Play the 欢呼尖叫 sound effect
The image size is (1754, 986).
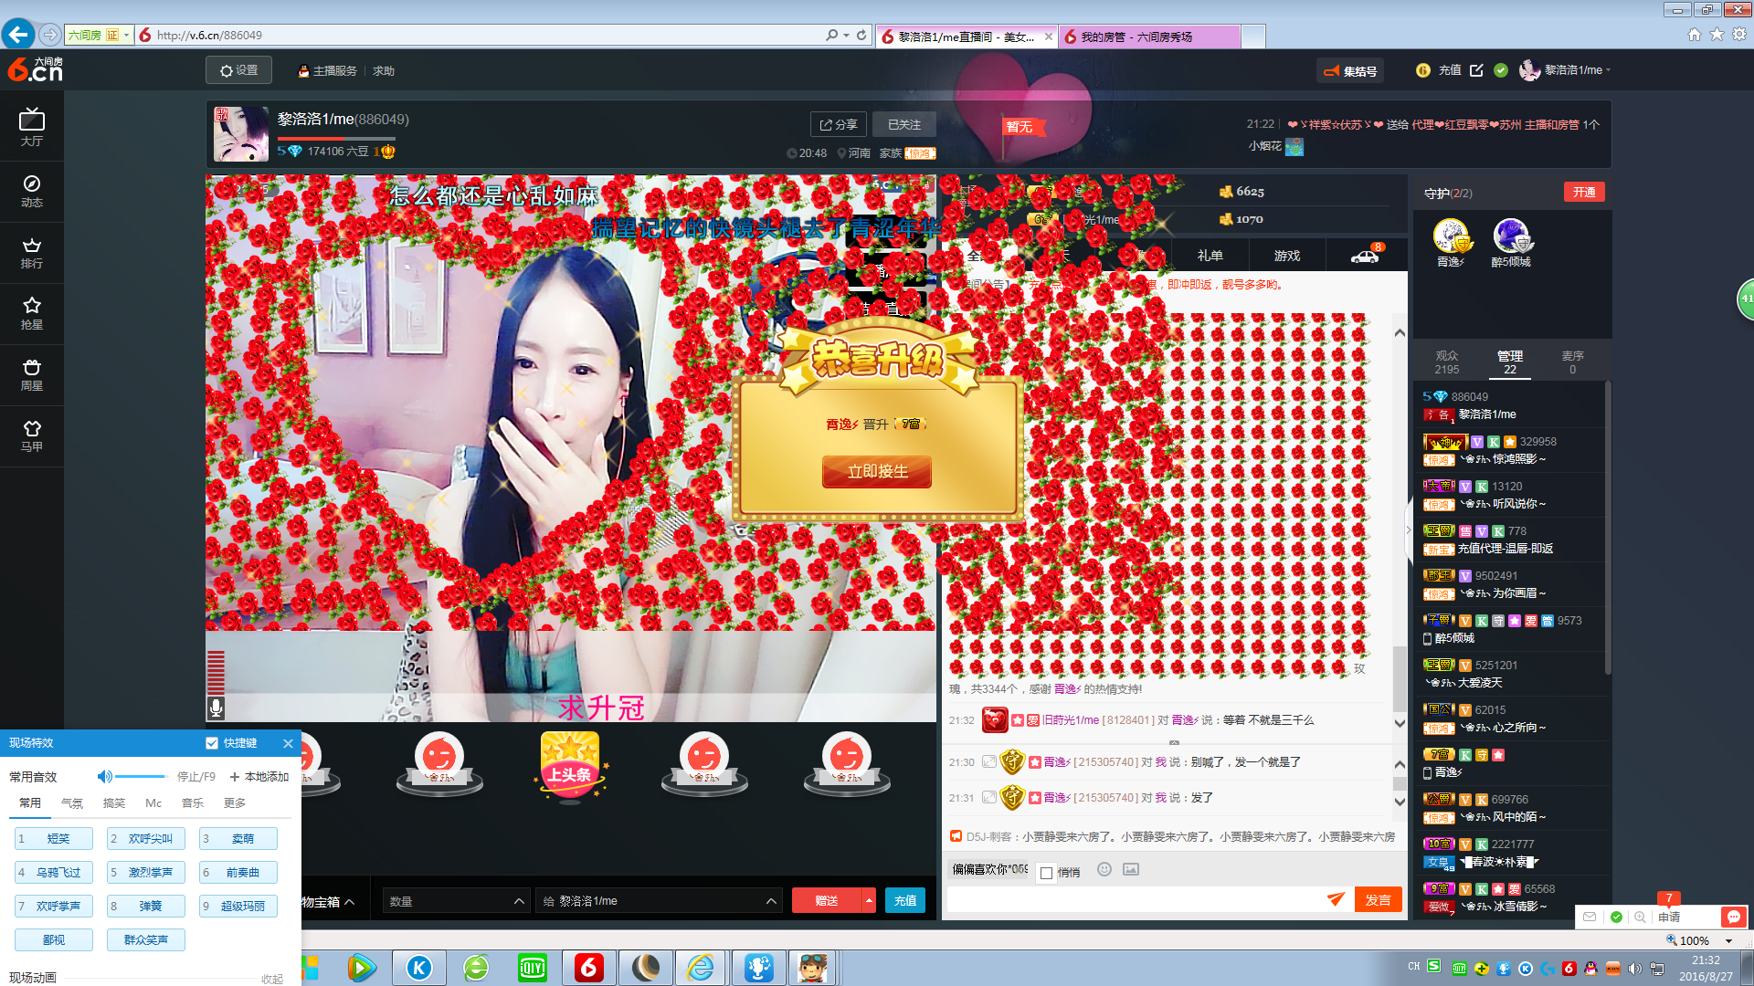click(x=146, y=838)
